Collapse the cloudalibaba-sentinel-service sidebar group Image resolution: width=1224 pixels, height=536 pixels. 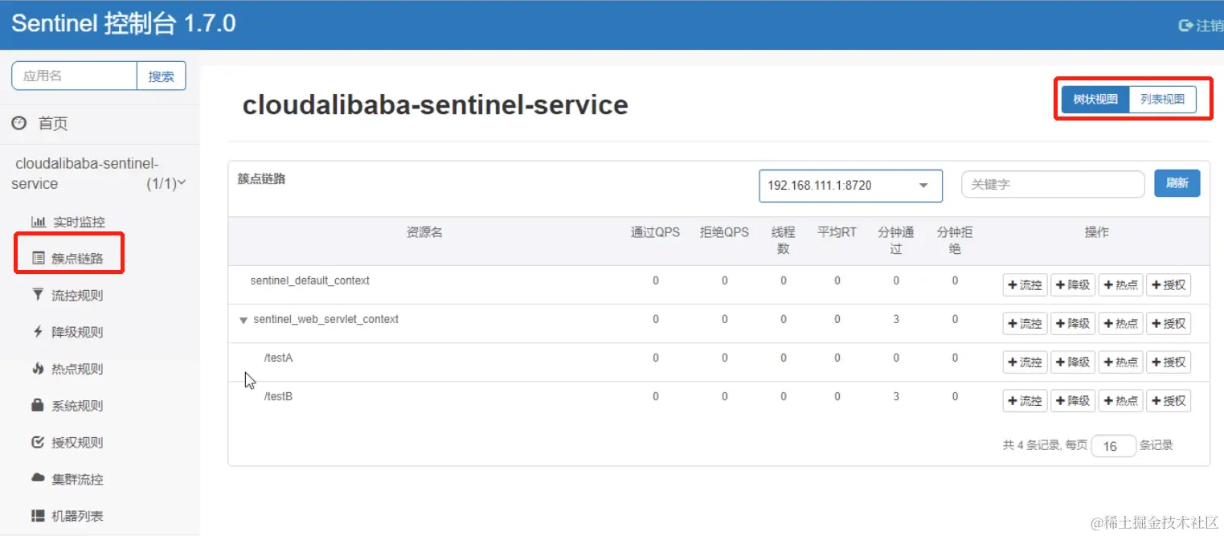tap(182, 183)
